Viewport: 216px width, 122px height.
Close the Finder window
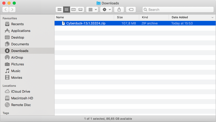pyautogui.click(x=4, y=3)
